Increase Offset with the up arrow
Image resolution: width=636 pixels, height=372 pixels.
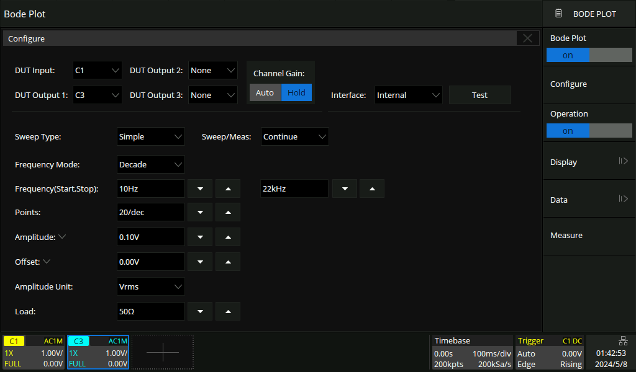tap(228, 262)
